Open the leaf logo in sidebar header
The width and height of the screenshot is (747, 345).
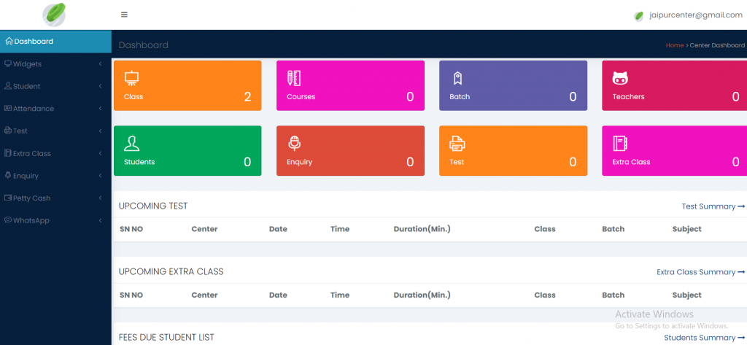pyautogui.click(x=55, y=15)
